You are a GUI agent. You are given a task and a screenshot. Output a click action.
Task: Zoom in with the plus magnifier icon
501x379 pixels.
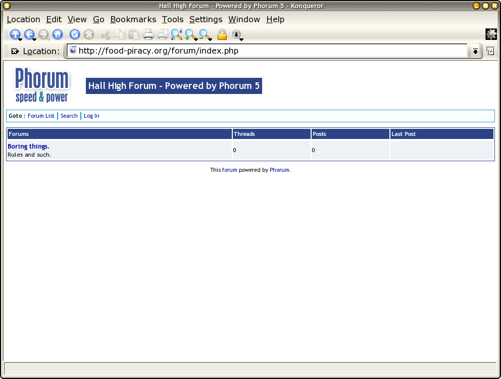click(190, 34)
